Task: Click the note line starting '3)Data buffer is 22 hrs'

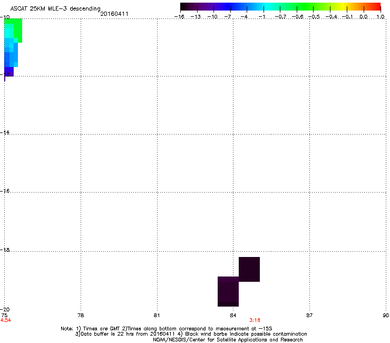Action: (191, 334)
